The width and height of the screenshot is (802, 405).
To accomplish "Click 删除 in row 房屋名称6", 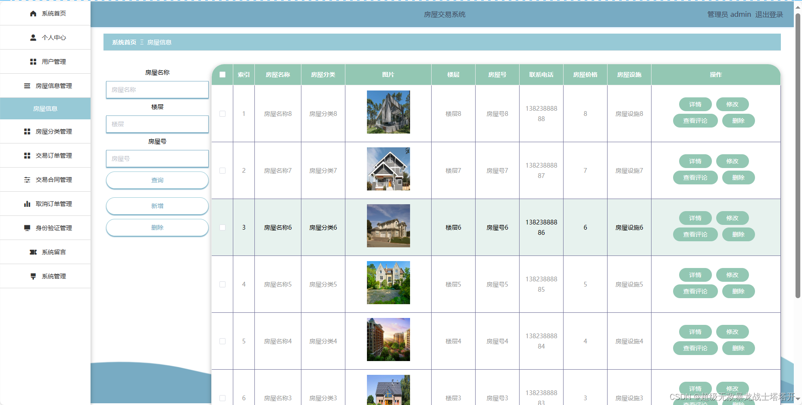I will coord(738,234).
